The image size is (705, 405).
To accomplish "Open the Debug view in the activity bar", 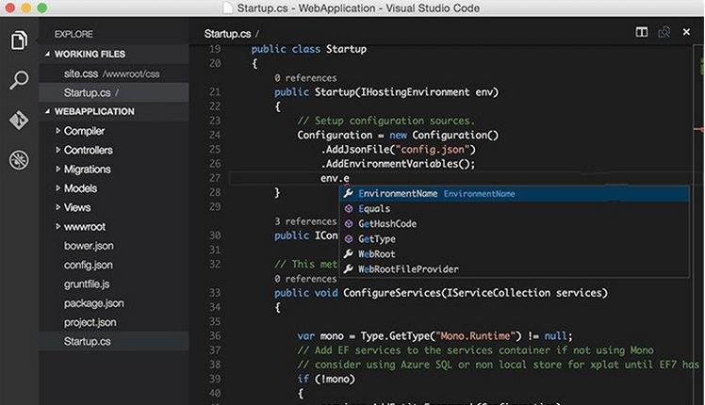I will pos(19,160).
